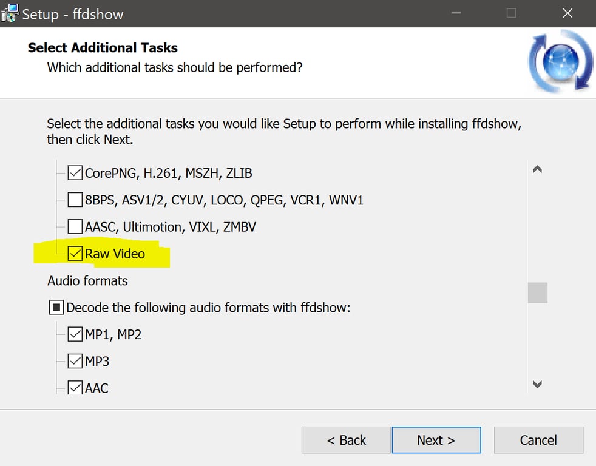Minimize the ffdshow setup window
The image size is (596, 466).
tap(455, 13)
